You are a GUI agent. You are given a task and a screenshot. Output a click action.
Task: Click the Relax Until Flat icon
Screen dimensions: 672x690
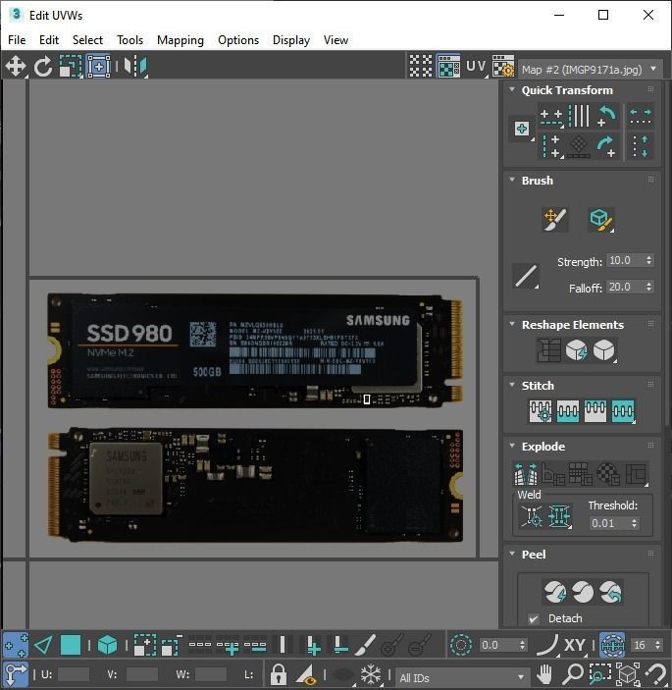click(576, 350)
